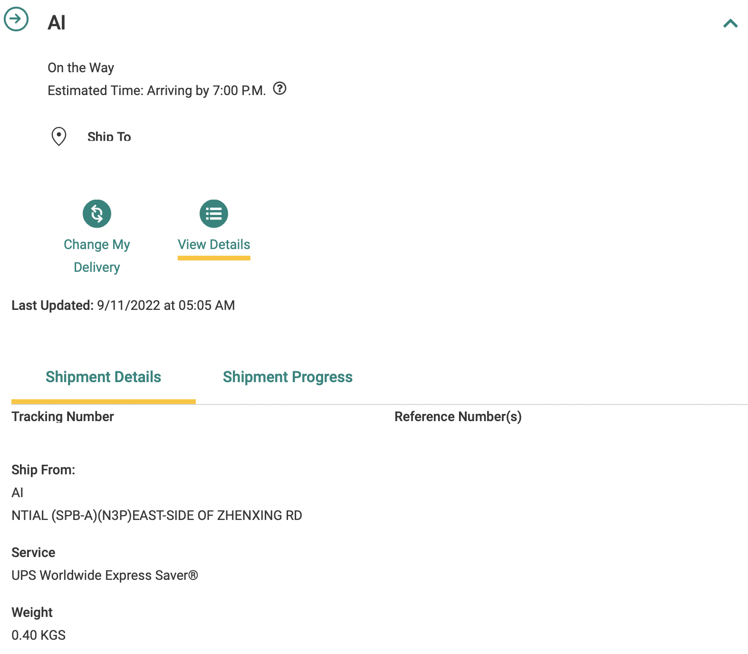Screen dimensions: 748x654
Task: Open the estimated time help icon
Action: pos(279,88)
